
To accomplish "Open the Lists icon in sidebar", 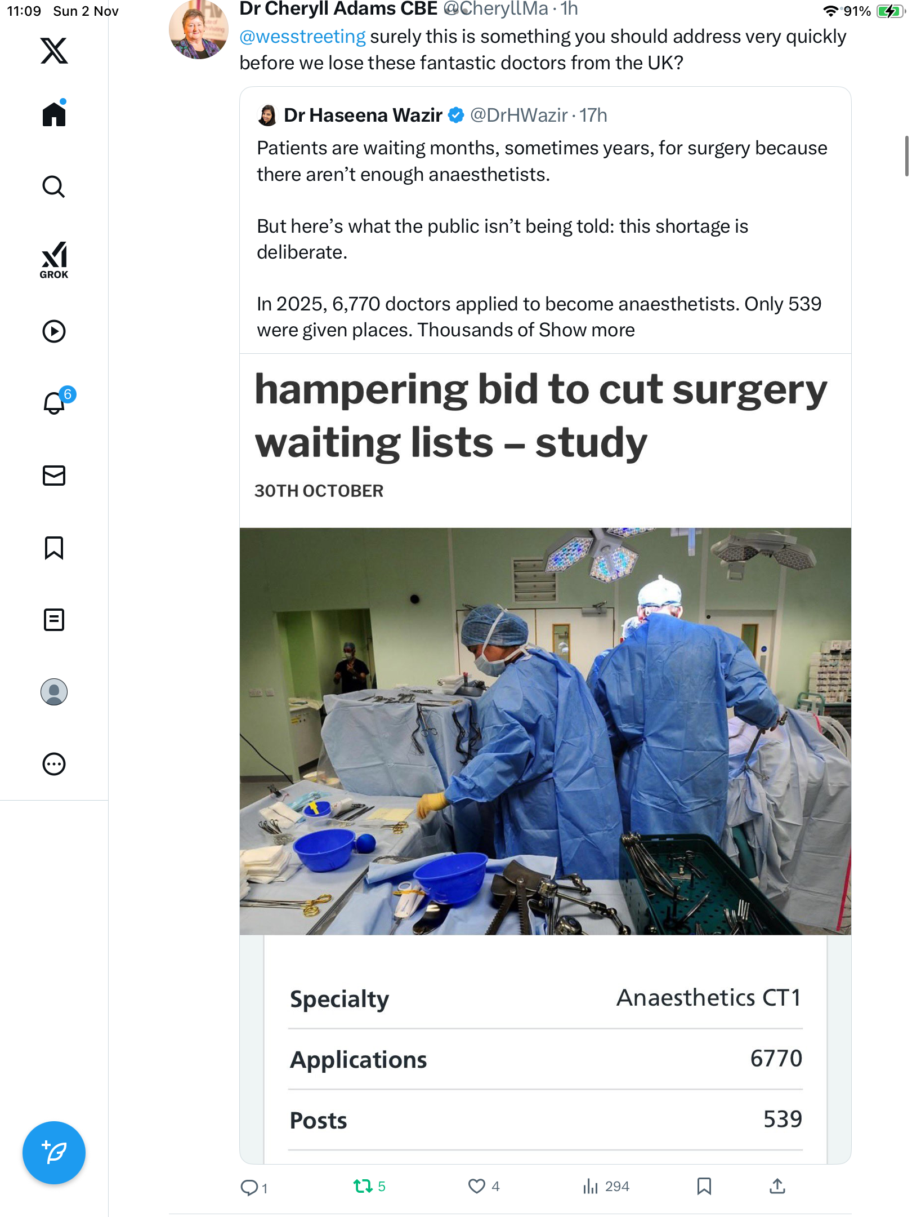I will (54, 620).
